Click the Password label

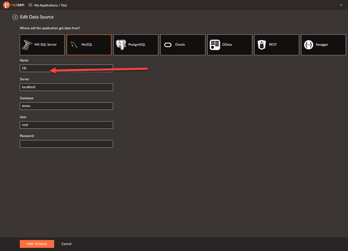pos(27,136)
